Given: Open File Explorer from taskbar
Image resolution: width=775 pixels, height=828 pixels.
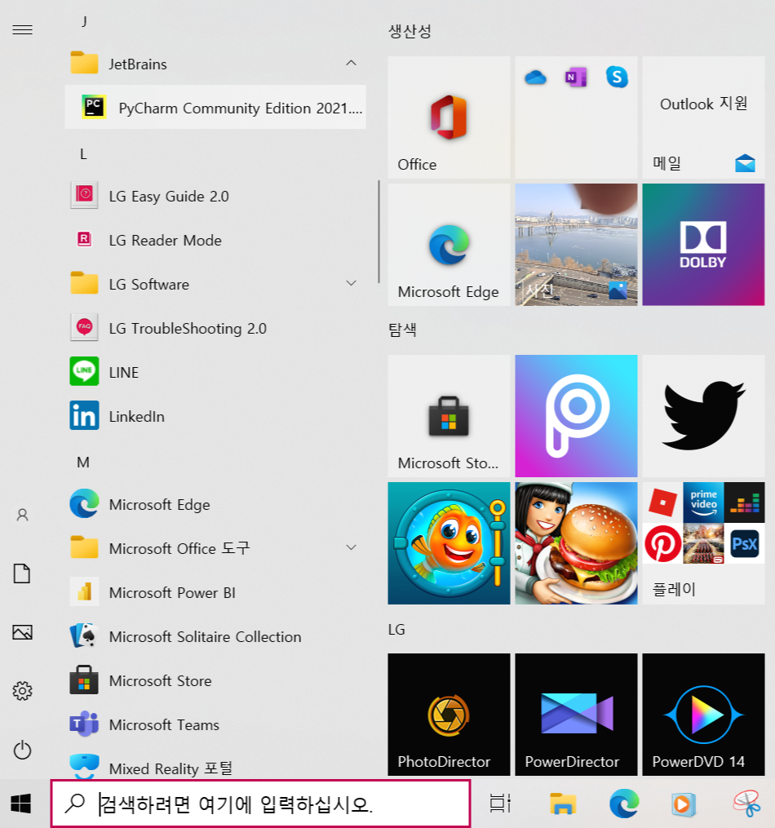Looking at the screenshot, I should point(562,804).
